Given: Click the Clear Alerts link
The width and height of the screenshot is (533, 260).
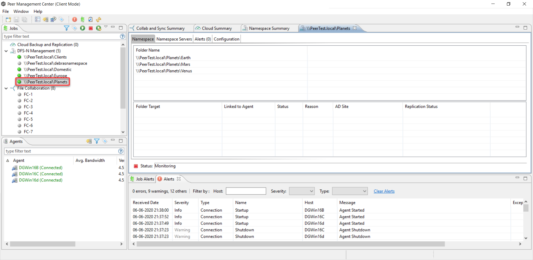Looking at the screenshot, I should tap(384, 191).
